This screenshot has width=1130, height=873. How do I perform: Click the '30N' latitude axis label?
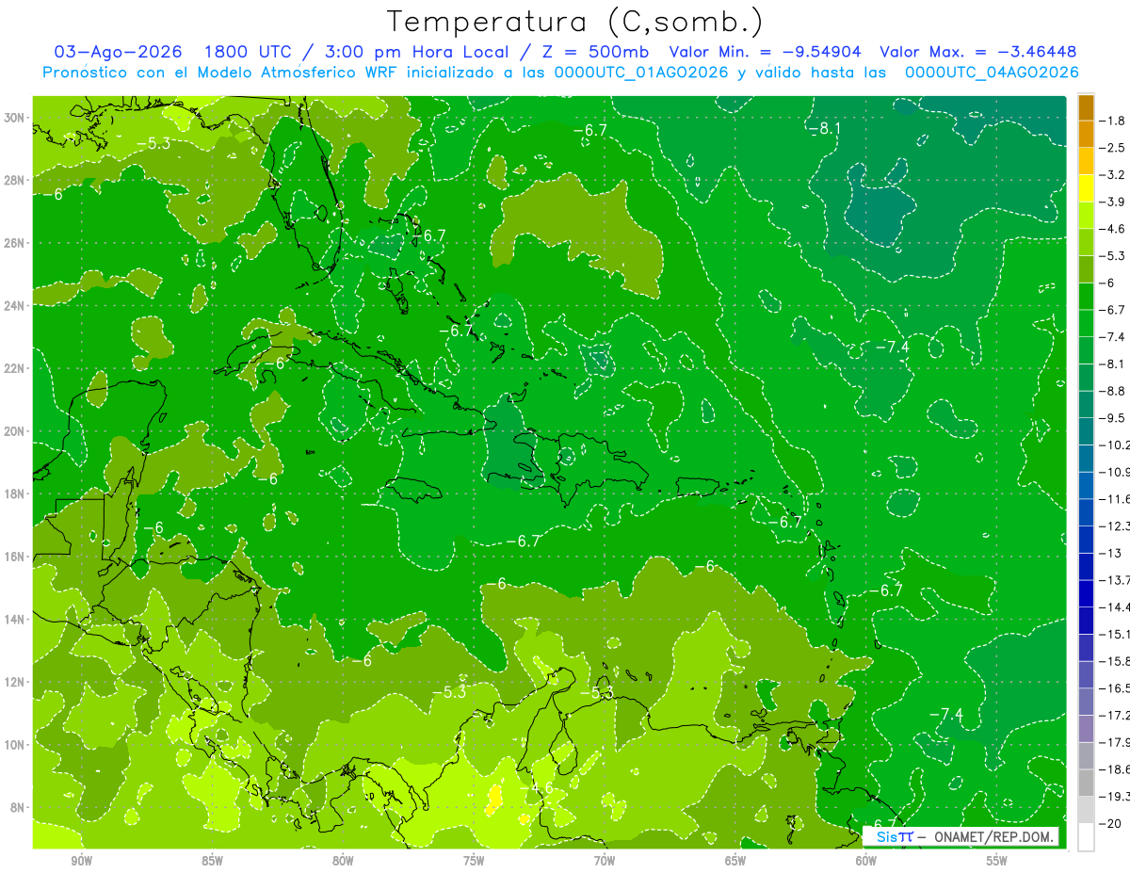click(15, 118)
